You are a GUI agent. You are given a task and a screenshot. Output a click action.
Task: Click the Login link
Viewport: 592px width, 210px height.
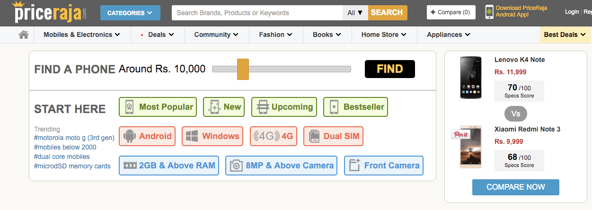[x=572, y=12]
